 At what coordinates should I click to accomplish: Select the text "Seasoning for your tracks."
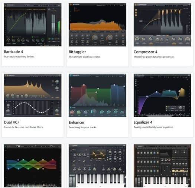click(x=83, y=127)
